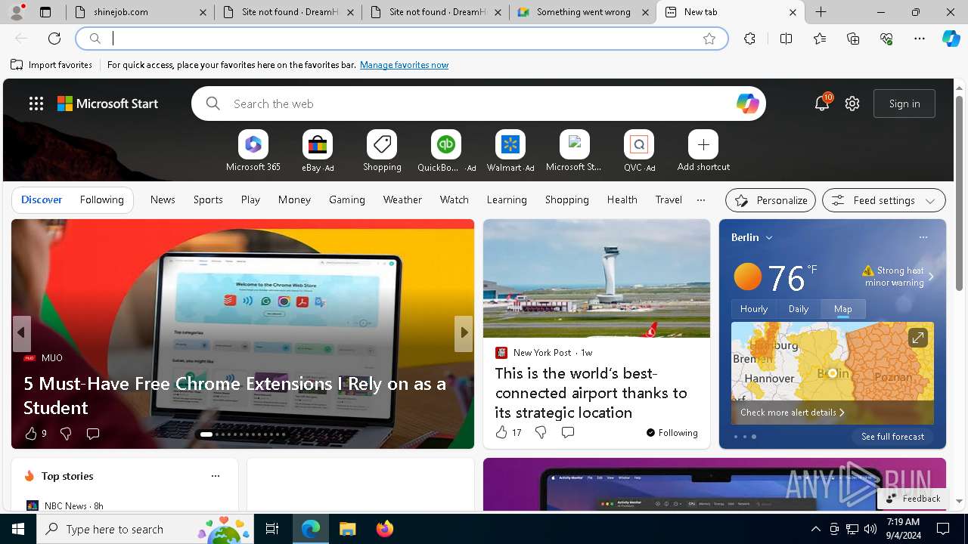
Task: Dislike the MUO Chrome Extensions article
Action: click(x=66, y=433)
